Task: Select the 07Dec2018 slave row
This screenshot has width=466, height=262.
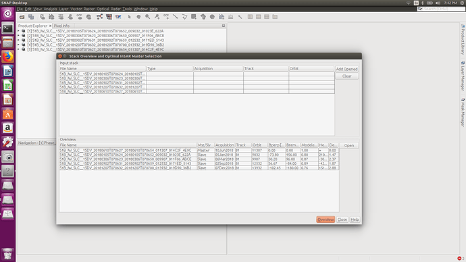Action: click(199, 168)
